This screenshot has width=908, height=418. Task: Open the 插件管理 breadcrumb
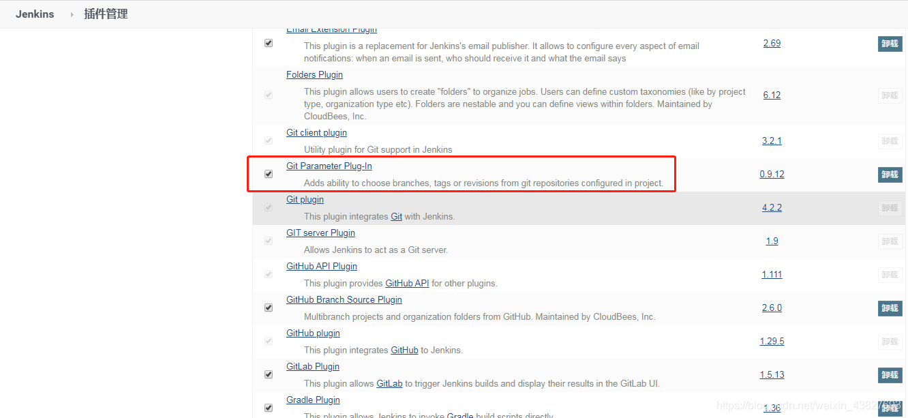(106, 14)
